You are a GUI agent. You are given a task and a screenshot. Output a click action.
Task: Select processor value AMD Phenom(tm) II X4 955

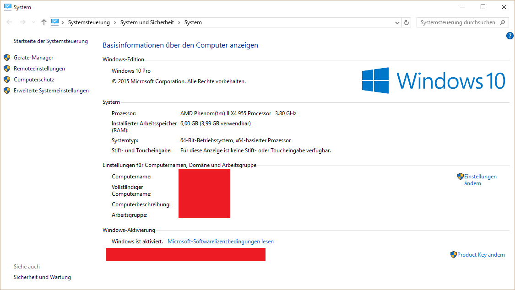(226, 113)
